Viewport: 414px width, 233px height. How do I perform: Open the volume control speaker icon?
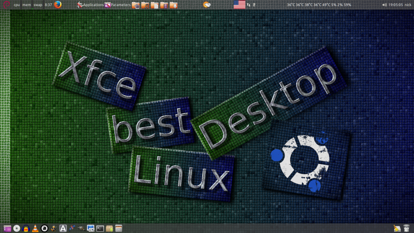coord(385,5)
